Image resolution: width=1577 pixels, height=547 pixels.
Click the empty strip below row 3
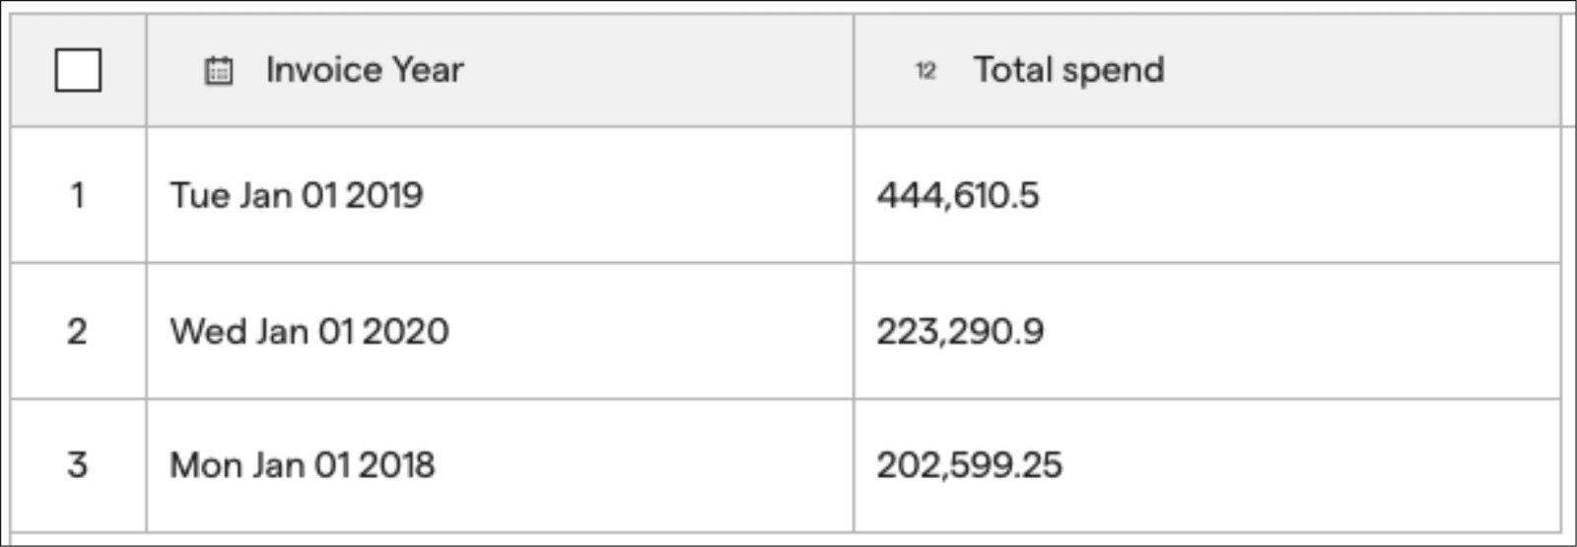[x=787, y=538]
